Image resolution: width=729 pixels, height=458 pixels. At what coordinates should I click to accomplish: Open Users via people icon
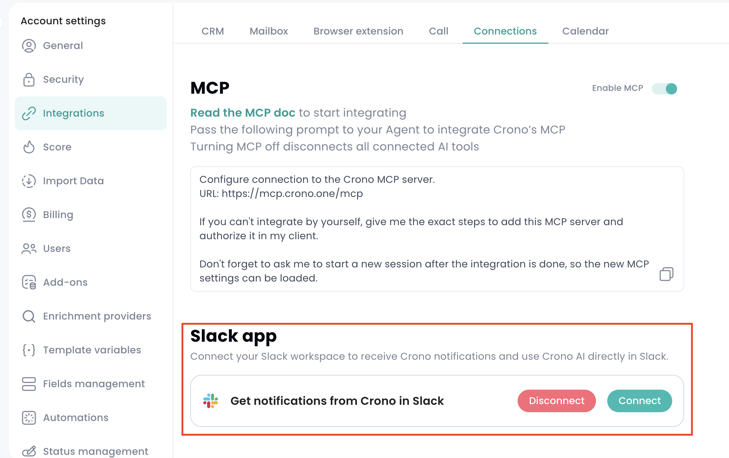pyautogui.click(x=29, y=249)
